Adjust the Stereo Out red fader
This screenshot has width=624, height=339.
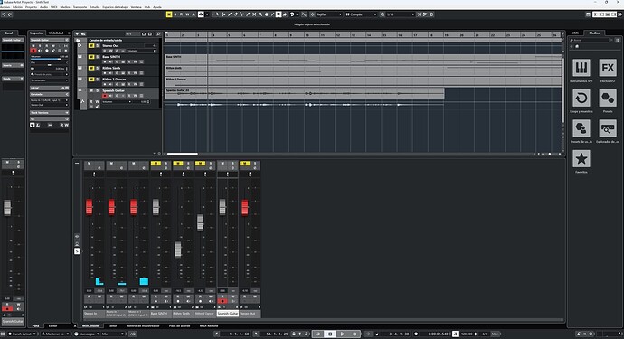tap(245, 207)
